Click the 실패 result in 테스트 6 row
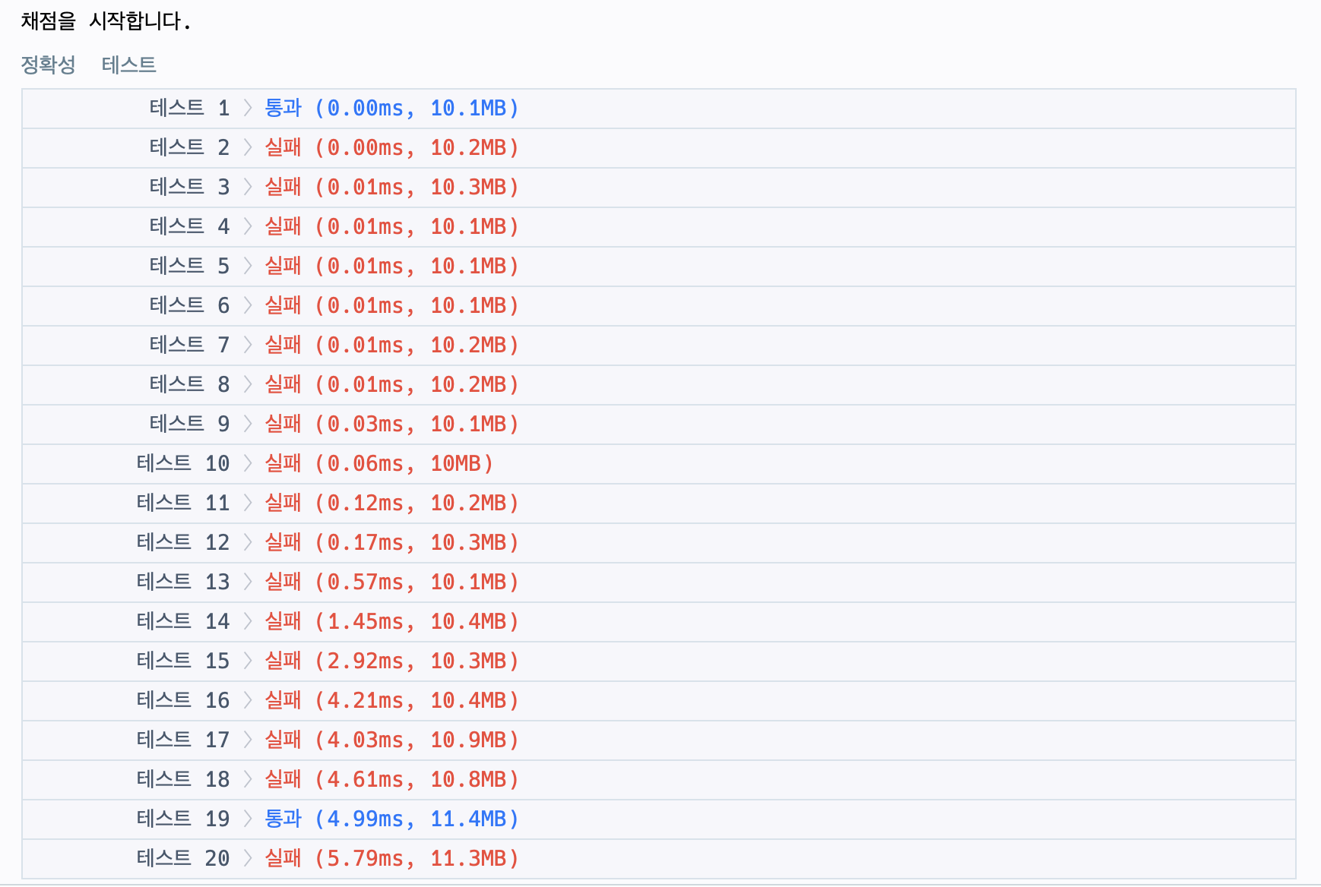The height and width of the screenshot is (887, 1321). [391, 305]
